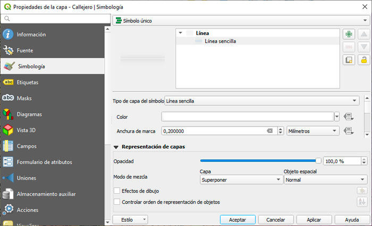Click the symbol properties scroll up arrow
The width and height of the screenshot is (372, 226).
pyautogui.click(x=367, y=97)
